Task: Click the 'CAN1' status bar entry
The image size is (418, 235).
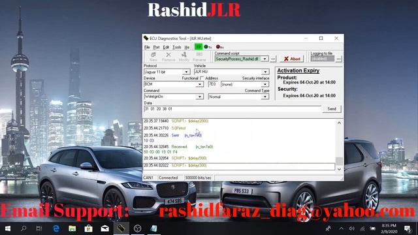Action: [148, 178]
